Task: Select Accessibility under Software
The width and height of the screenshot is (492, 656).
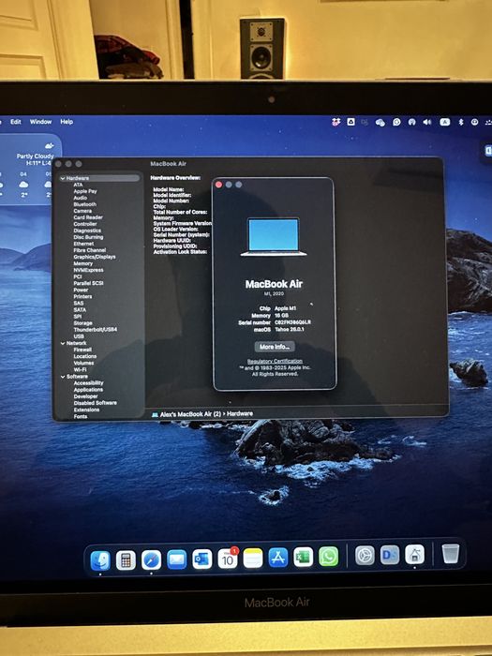Action: coord(88,383)
